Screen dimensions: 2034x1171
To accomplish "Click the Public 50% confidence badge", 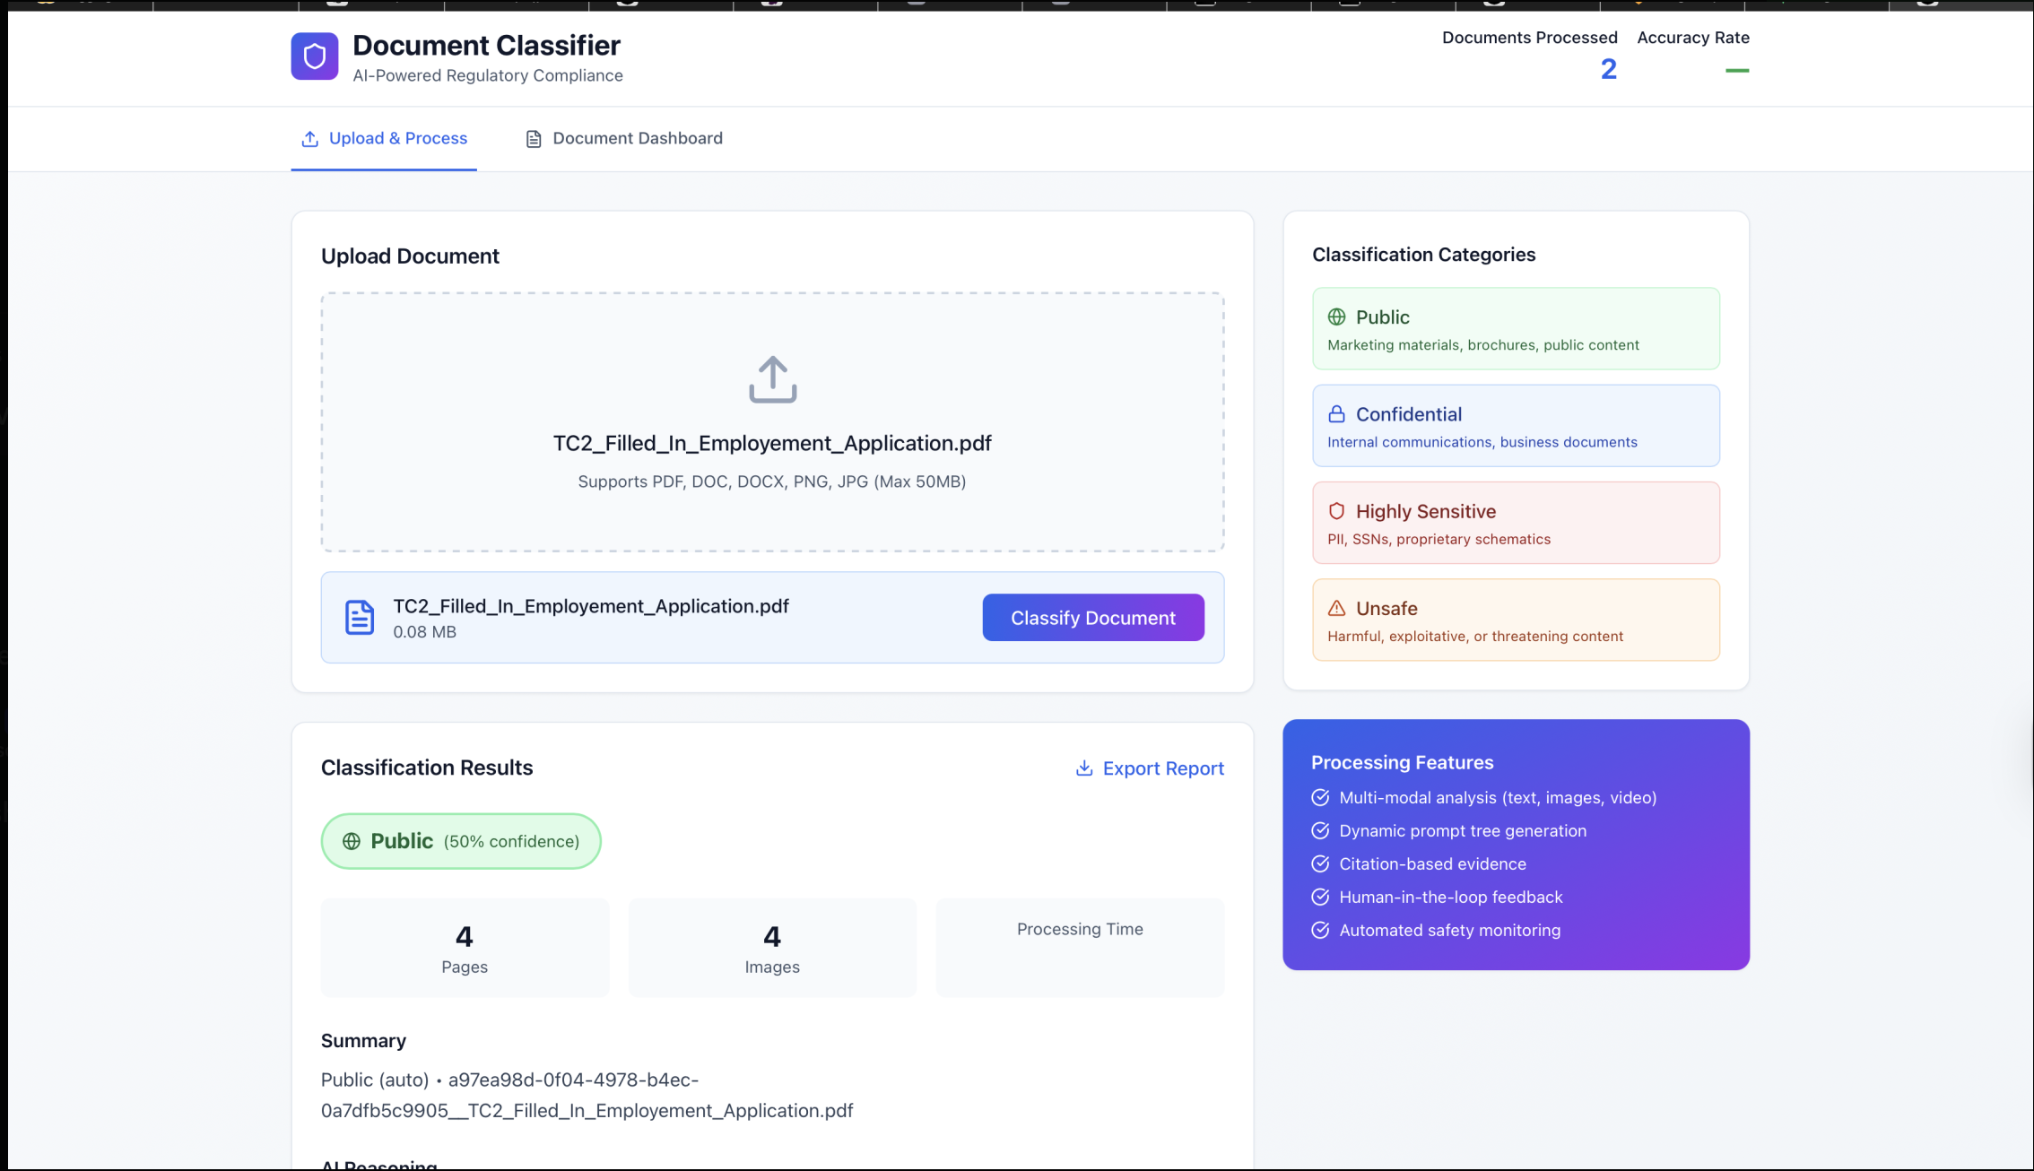I will [461, 841].
